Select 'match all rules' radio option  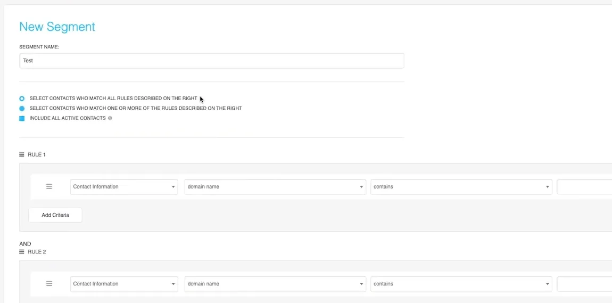[22, 99]
